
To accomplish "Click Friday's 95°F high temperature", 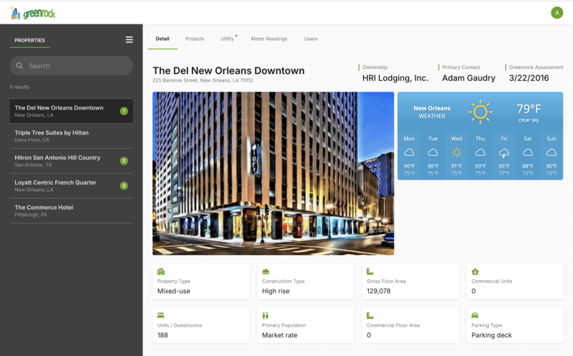I will tap(504, 166).
